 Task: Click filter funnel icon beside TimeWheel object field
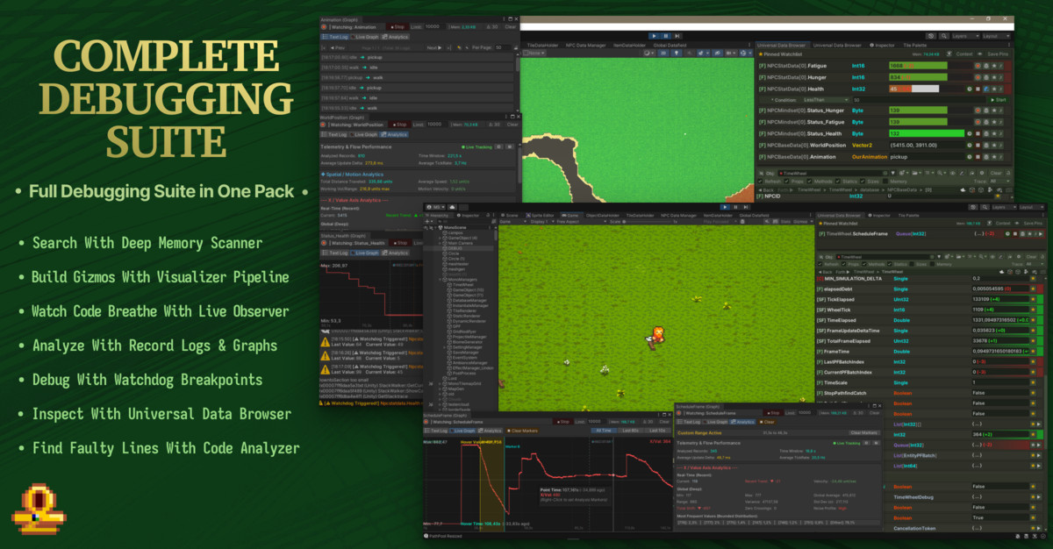tap(893, 173)
